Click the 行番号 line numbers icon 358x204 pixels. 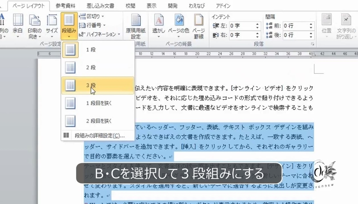point(82,25)
